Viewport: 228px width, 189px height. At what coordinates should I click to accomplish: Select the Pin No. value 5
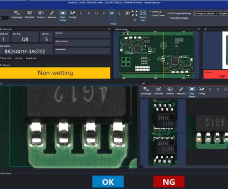(x=46, y=39)
